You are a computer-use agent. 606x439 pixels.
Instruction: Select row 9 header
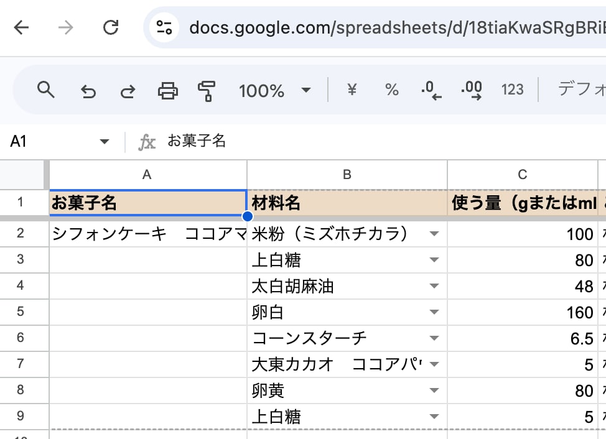click(x=21, y=416)
